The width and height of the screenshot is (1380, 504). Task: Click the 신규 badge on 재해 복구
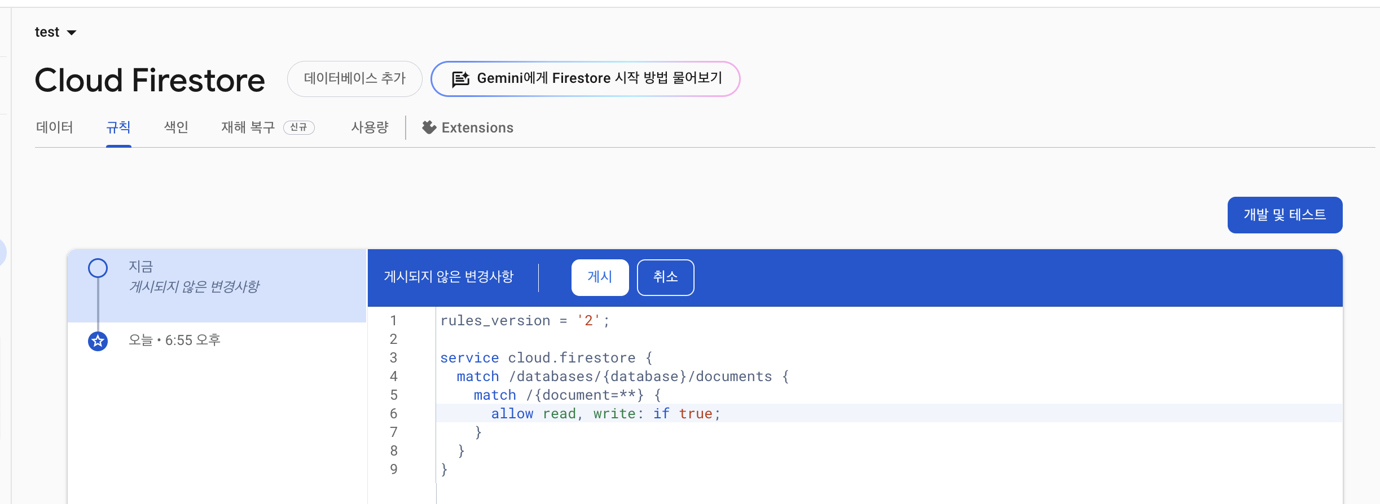click(299, 127)
